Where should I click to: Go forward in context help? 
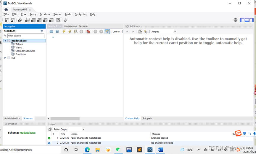(133, 32)
